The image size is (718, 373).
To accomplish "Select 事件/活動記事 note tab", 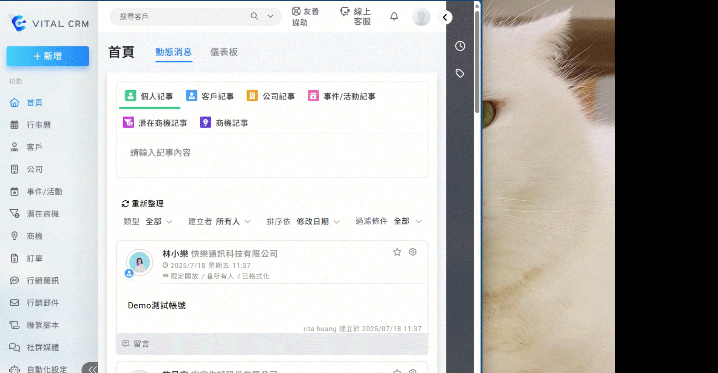I will coord(342,96).
